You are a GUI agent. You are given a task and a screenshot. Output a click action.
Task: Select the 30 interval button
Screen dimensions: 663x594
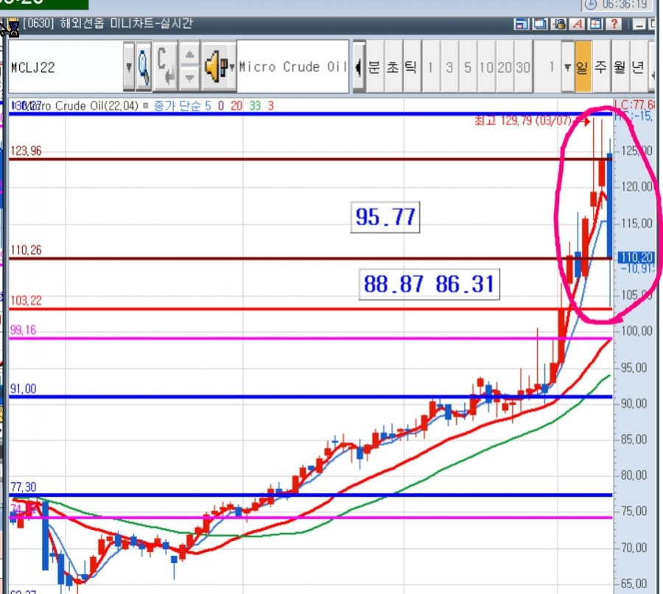pos(523,67)
